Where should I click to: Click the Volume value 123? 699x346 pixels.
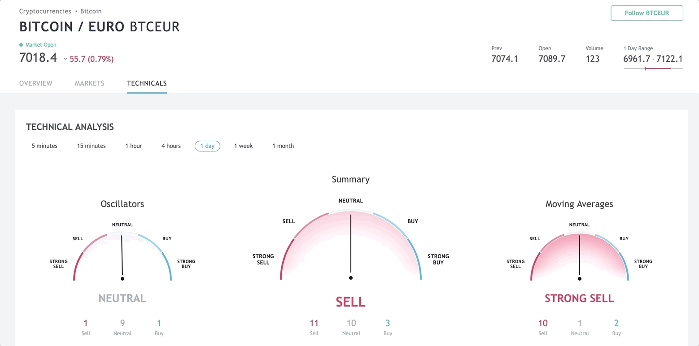[x=593, y=59]
